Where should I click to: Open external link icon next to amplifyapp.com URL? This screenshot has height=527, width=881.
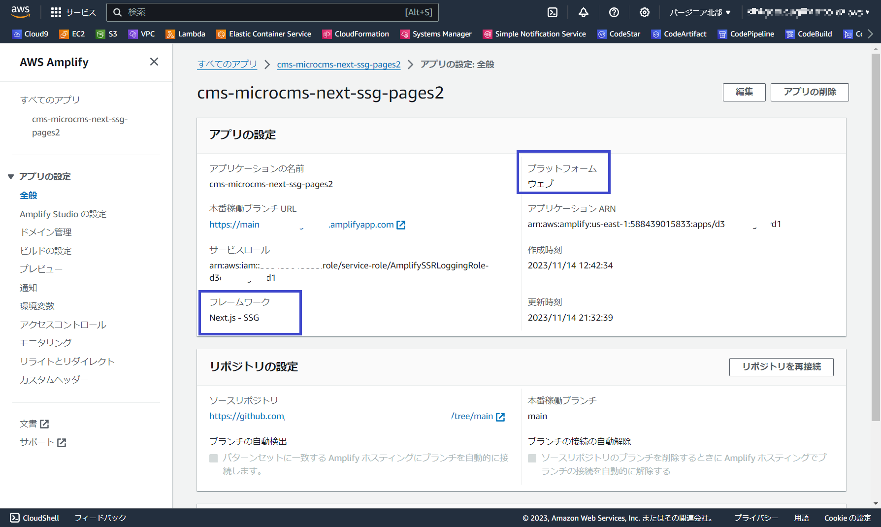pos(401,225)
